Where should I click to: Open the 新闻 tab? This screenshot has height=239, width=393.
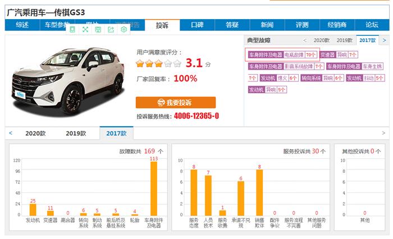pos(267,25)
